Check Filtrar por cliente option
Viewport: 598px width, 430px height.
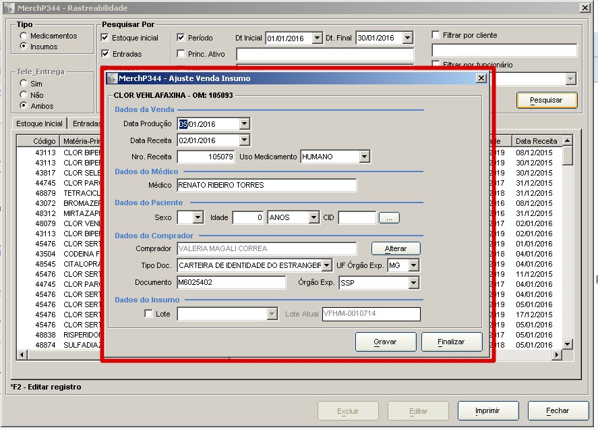point(436,34)
